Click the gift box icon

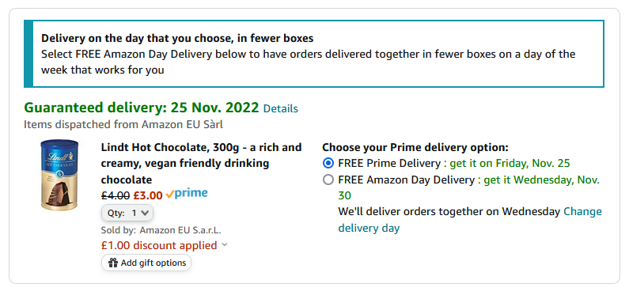pyautogui.click(x=113, y=263)
